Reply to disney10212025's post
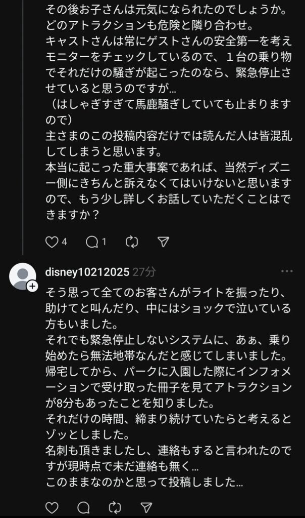Screen dimensions: 305x518 (84, 507)
